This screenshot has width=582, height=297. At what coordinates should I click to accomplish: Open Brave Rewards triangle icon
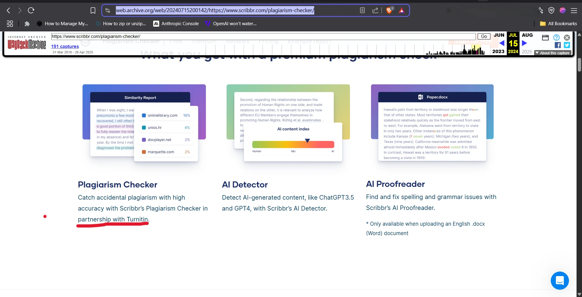[x=402, y=11]
